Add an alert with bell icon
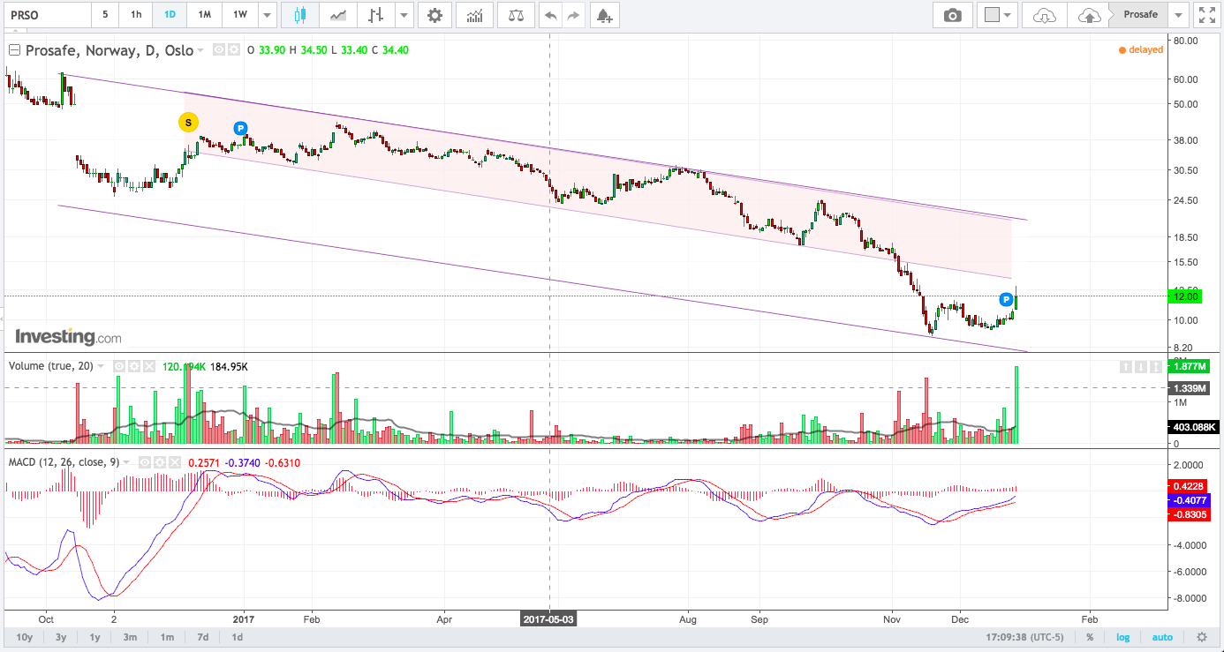The image size is (1224, 652). coord(603,15)
